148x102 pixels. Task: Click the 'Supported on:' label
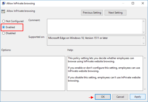[36, 37]
